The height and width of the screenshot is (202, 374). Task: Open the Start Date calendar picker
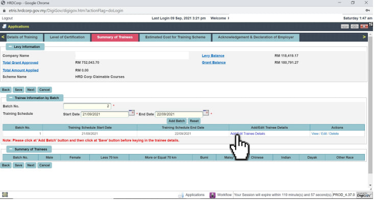pyautogui.click(x=131, y=113)
